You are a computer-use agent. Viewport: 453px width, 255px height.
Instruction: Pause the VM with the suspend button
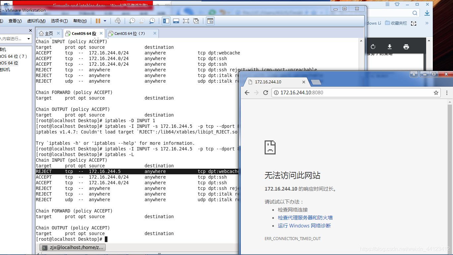[98, 21]
